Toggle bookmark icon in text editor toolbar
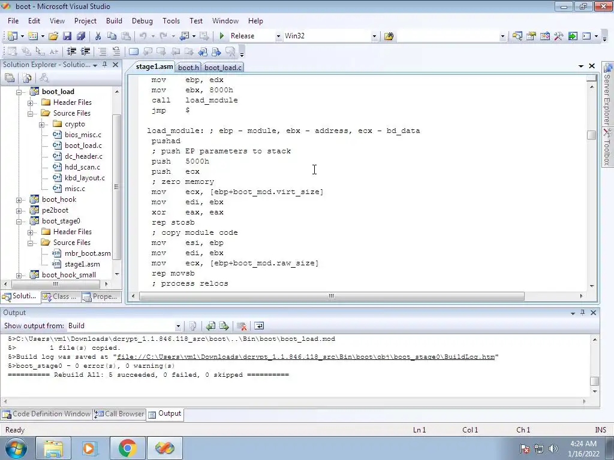Image resolution: width=614 pixels, height=460 pixels. click(x=134, y=52)
